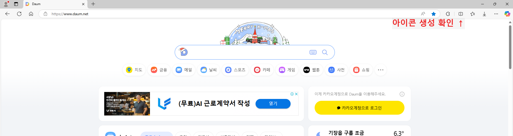The height and width of the screenshot is (136, 513).
Task: Click the ad photo thumbnail
Action: click(x=127, y=104)
